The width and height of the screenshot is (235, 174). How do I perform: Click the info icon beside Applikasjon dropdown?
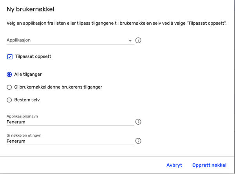point(138,40)
